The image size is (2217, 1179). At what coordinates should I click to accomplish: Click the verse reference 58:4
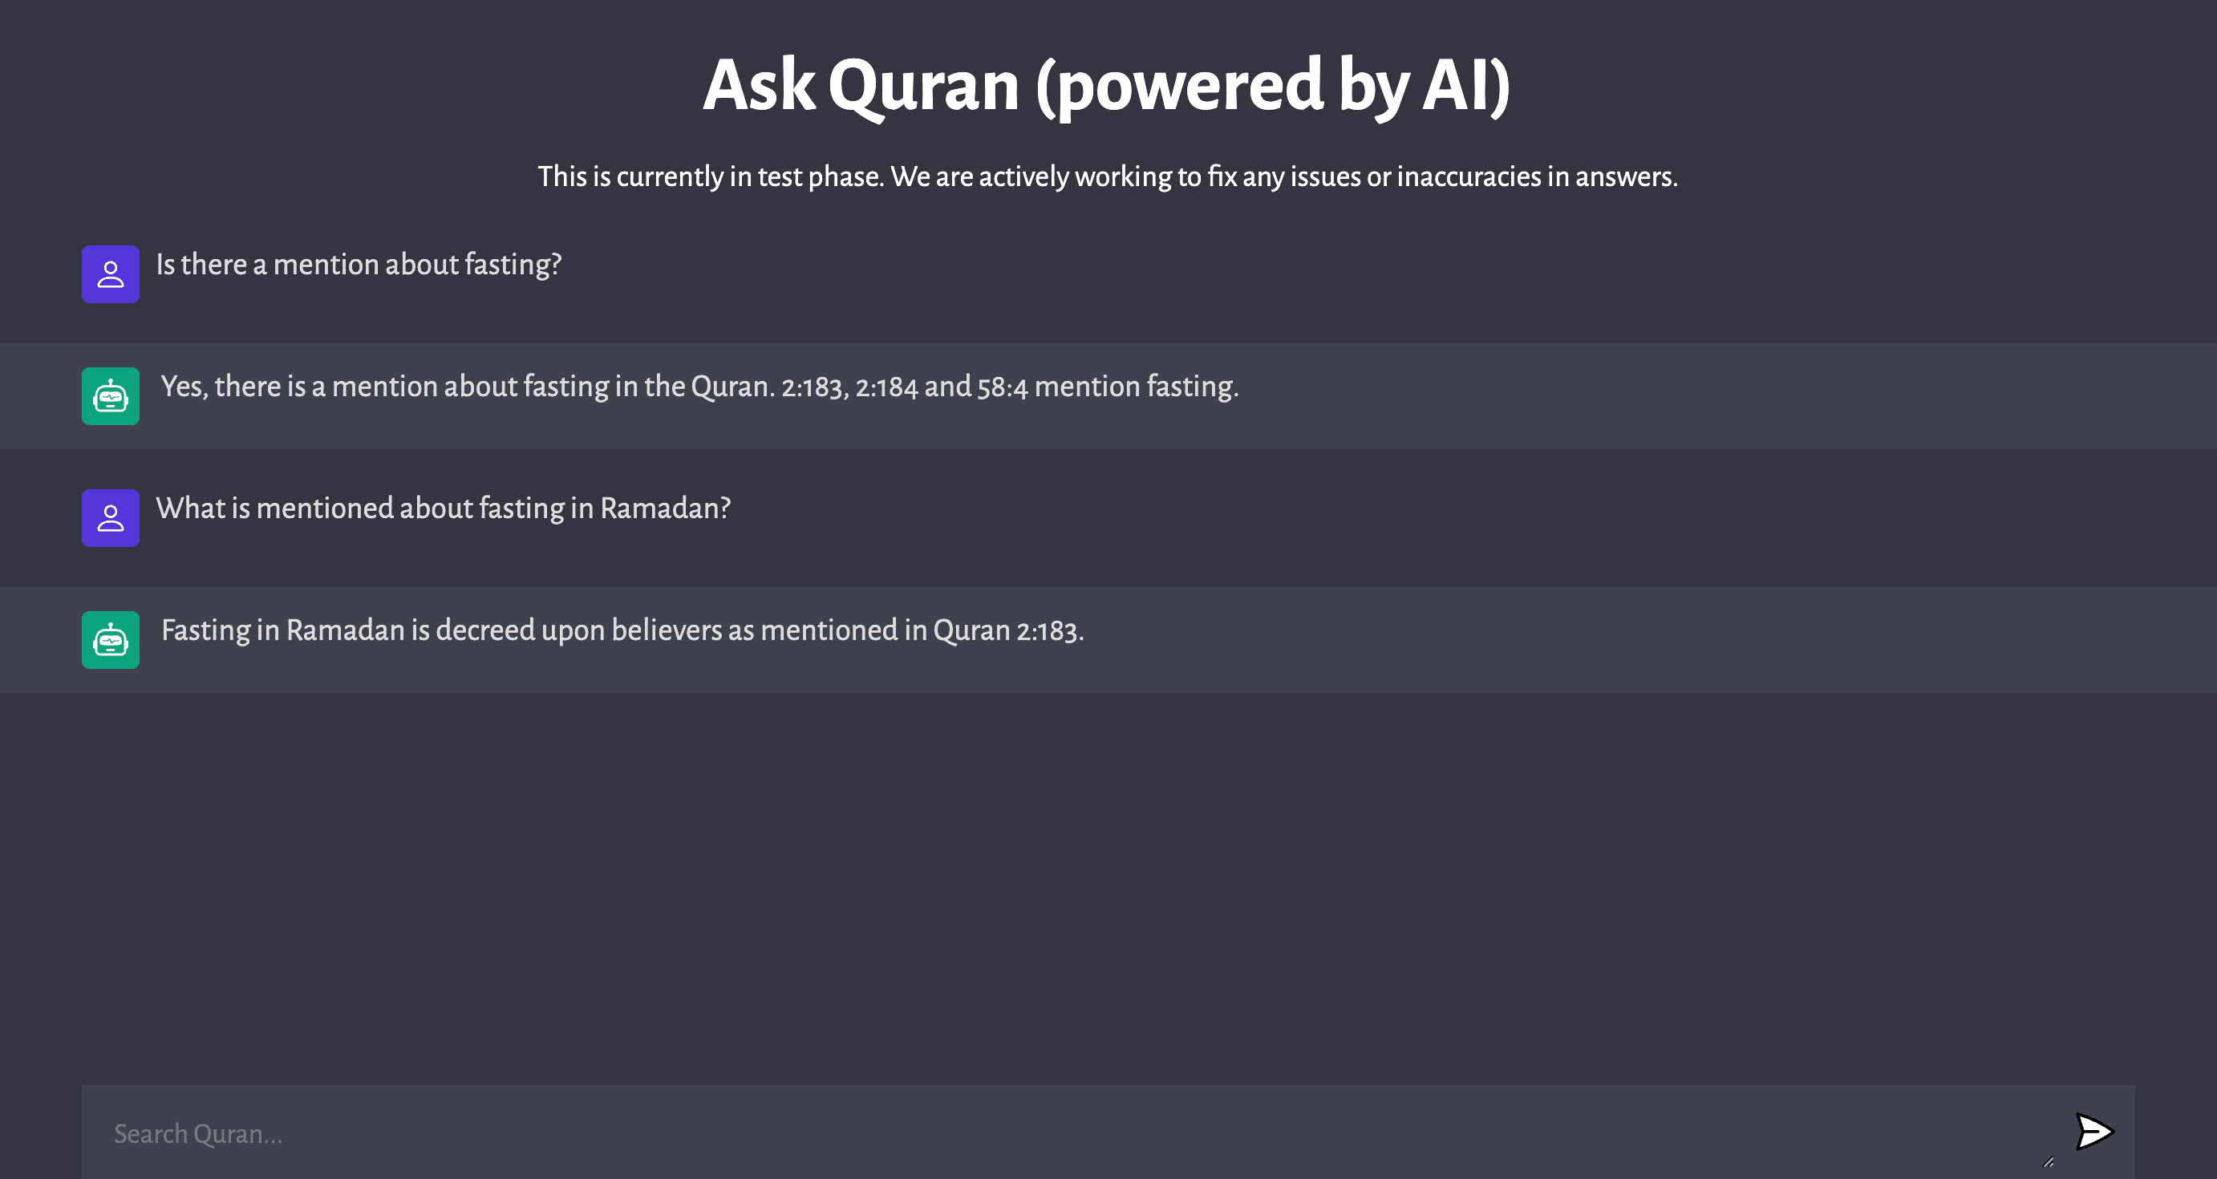coord(1003,387)
